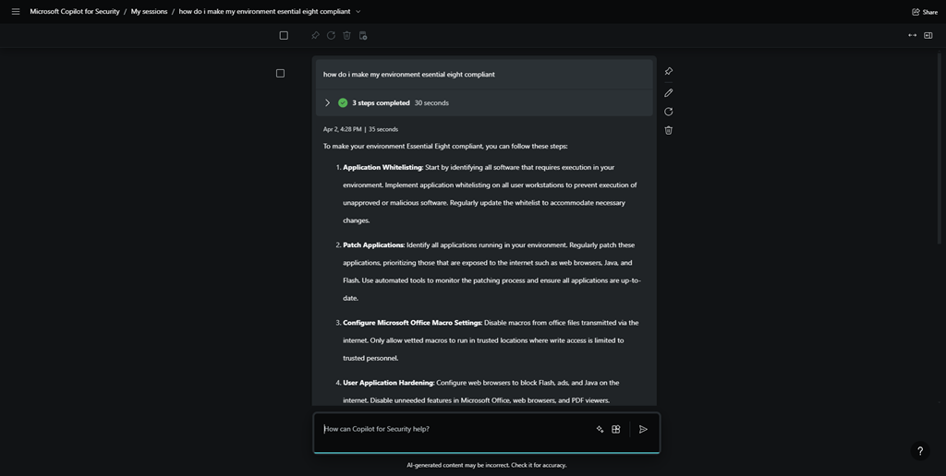Open the side panel icon at top right
Image resolution: width=946 pixels, height=476 pixels.
pos(928,35)
